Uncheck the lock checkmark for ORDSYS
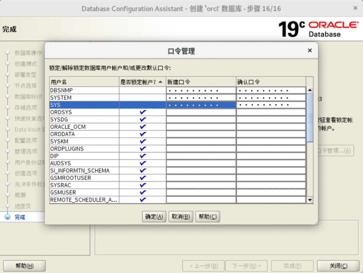The image size is (363, 273). tap(143, 112)
